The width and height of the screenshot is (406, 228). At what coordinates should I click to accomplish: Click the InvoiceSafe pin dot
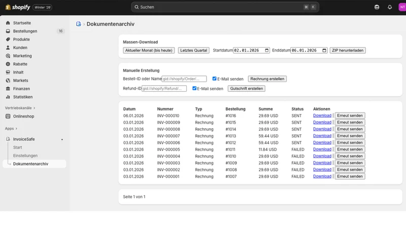click(62, 140)
